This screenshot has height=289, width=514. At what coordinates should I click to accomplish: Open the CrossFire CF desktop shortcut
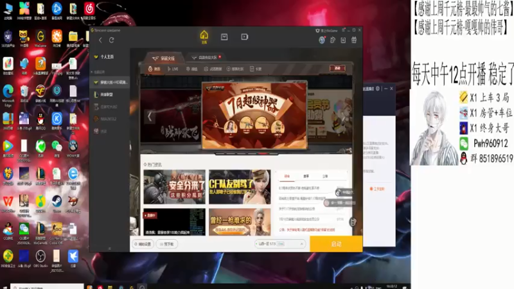pyautogui.click(x=40, y=93)
